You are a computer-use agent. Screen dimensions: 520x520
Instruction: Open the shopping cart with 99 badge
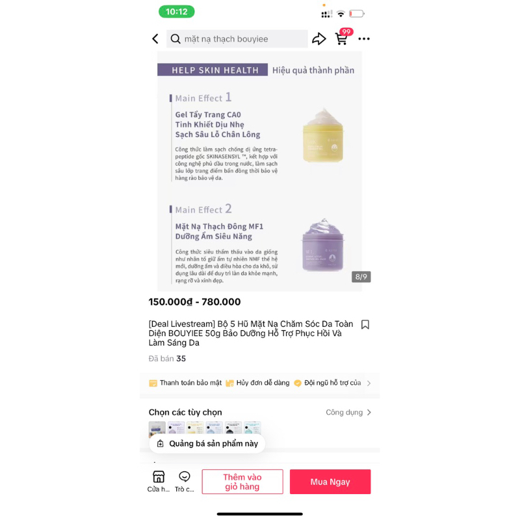(343, 37)
